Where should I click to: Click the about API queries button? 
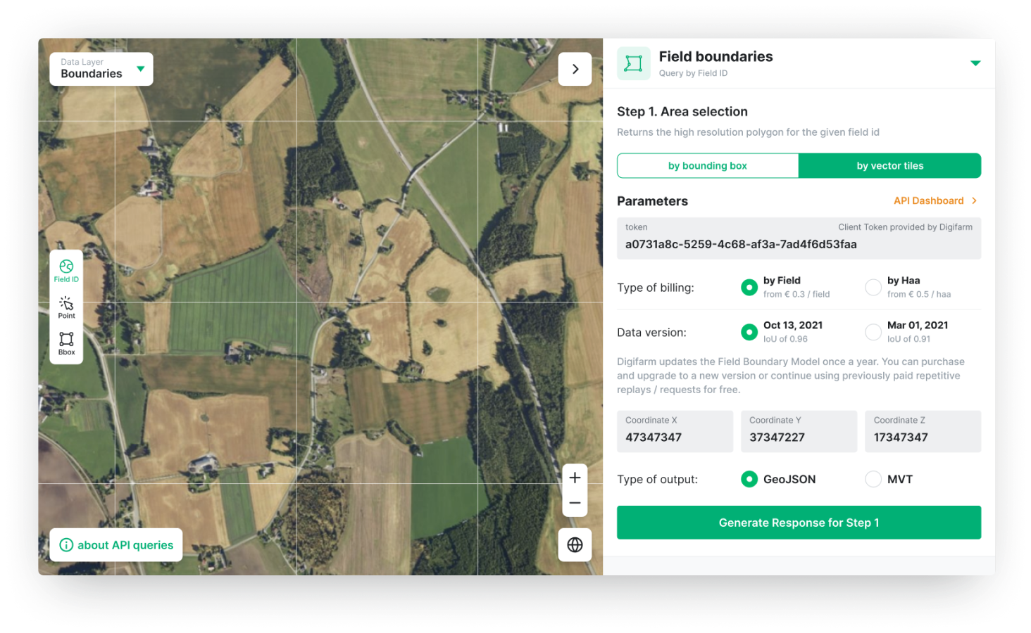[x=115, y=544]
